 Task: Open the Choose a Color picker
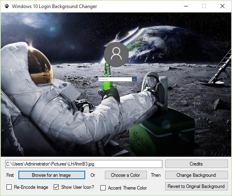coord(126,175)
